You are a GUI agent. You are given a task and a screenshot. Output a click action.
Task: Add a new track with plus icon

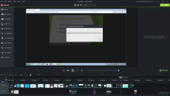(x=6, y=78)
